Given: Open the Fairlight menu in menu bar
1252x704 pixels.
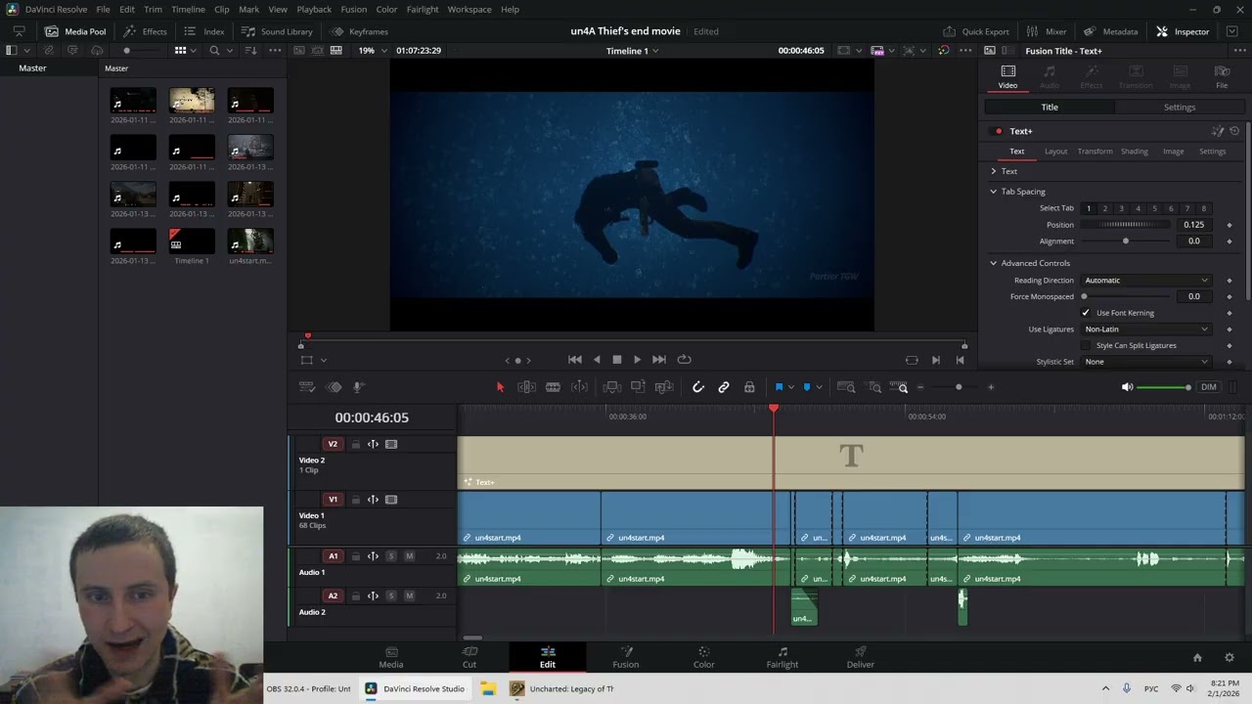Looking at the screenshot, I should [423, 9].
